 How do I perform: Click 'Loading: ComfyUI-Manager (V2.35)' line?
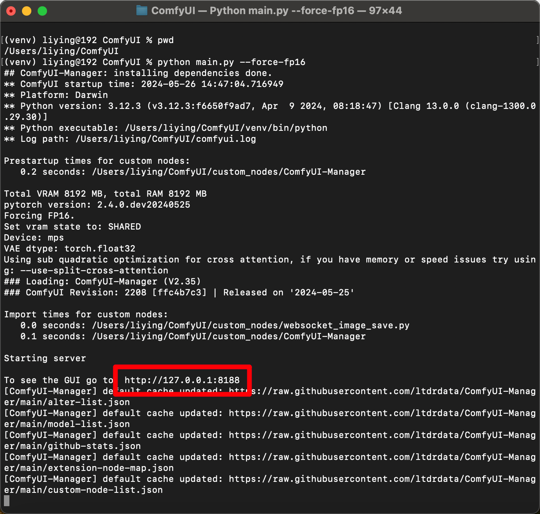click(102, 282)
